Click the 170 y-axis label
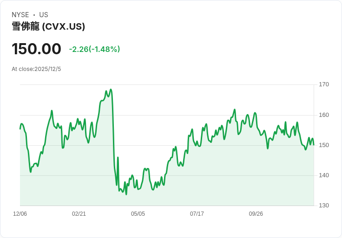The width and height of the screenshot is (342, 238). [324, 84]
